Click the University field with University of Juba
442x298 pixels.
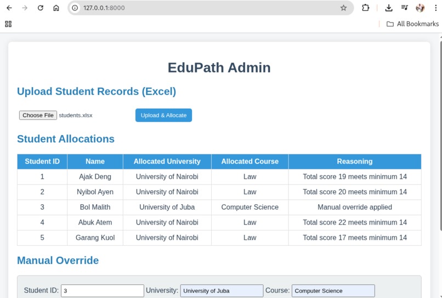coord(222,291)
